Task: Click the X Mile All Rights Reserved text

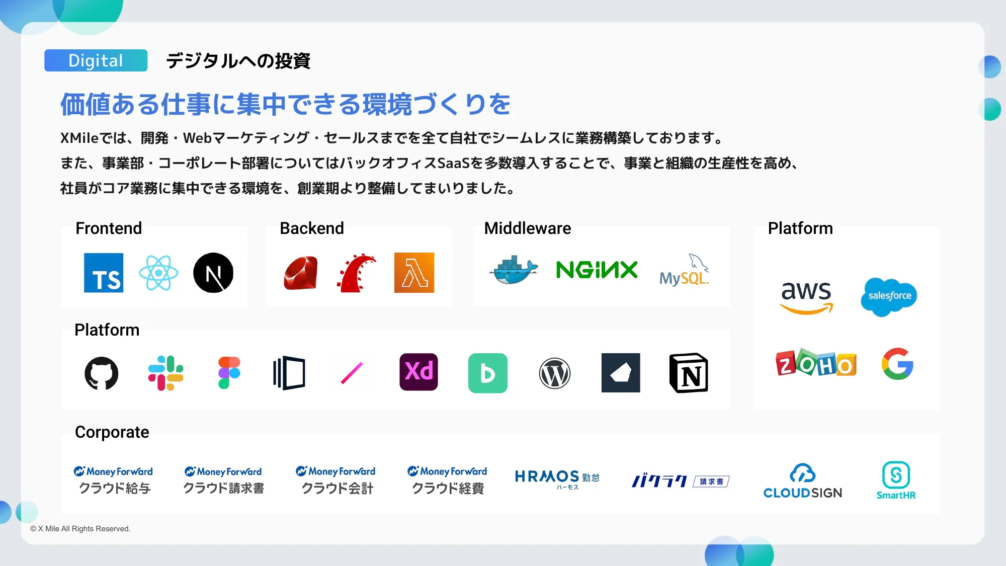Action: 80,529
